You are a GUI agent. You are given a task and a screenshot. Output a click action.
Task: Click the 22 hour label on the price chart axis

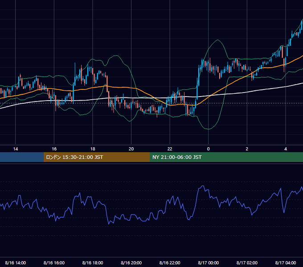(170, 149)
